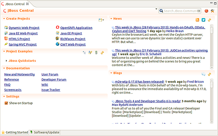Screen dimensions: 218x136
Task: Open the Issue Tracker link
Action: (51, 90)
